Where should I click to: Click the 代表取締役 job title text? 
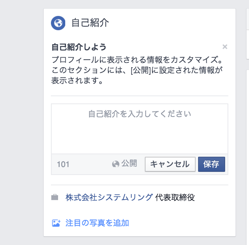click(x=175, y=197)
